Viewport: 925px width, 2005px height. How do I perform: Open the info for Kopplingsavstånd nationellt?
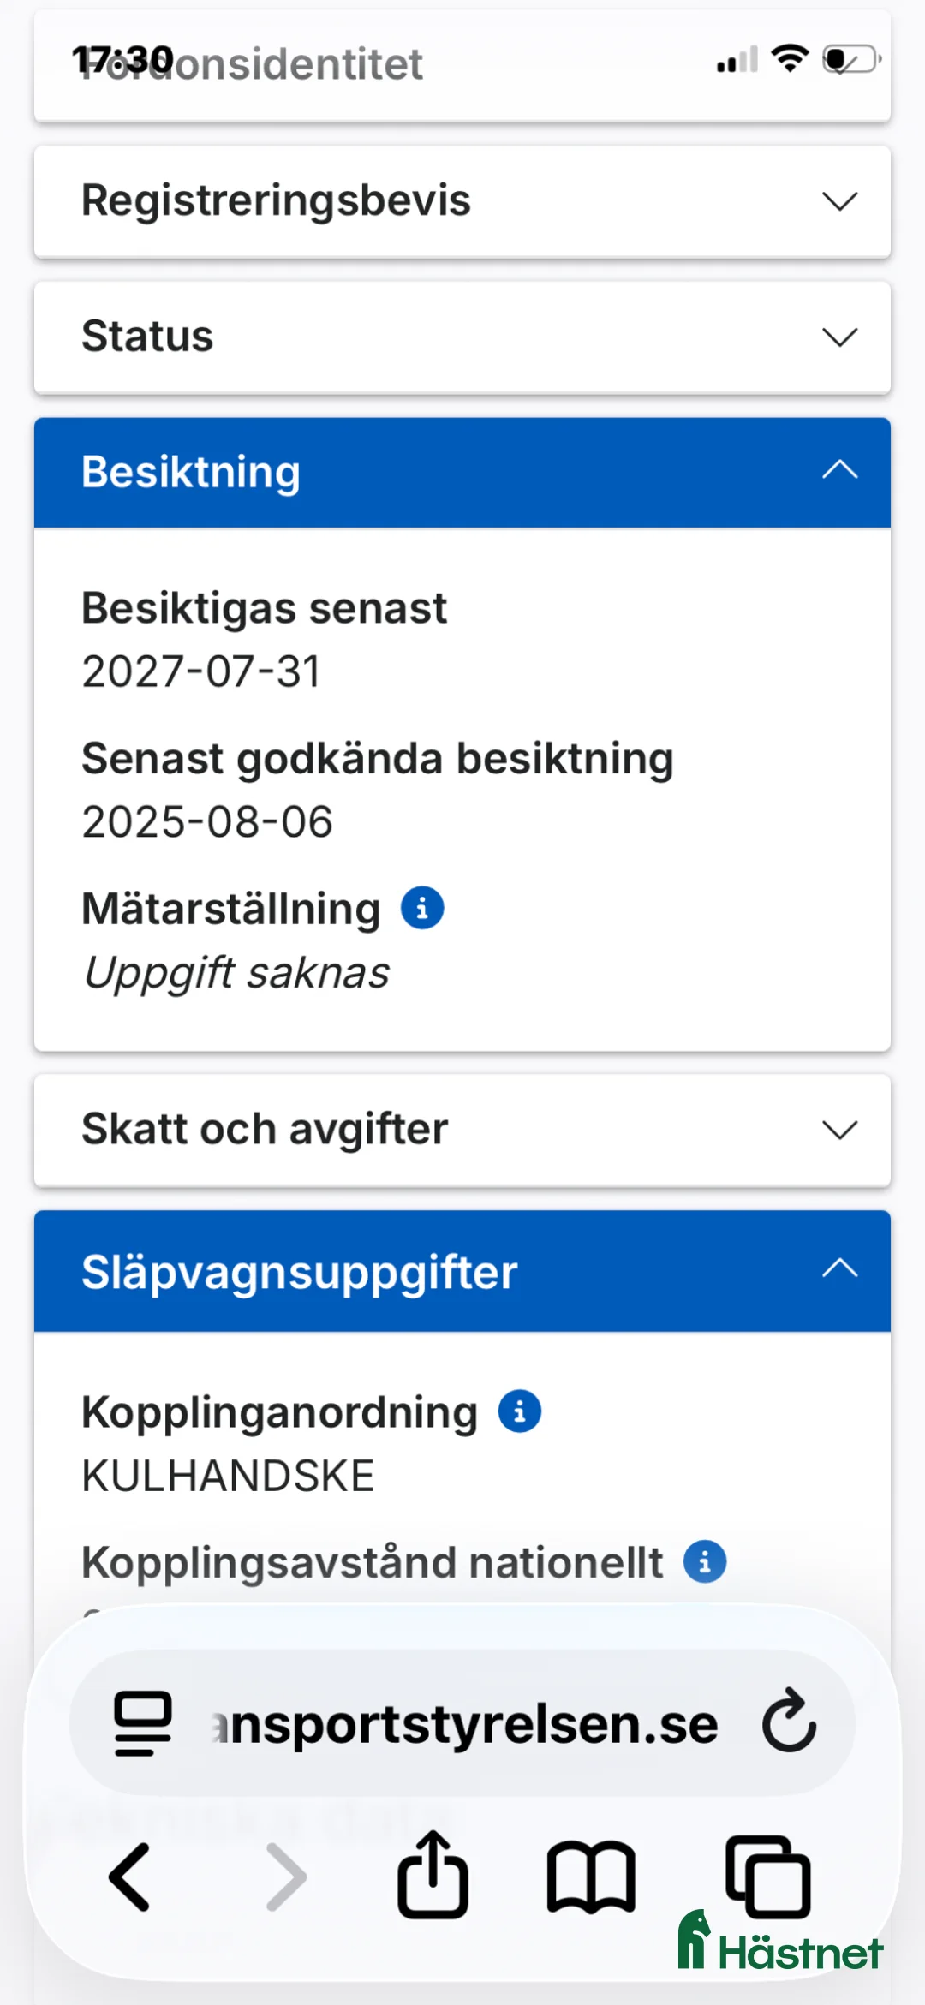pyautogui.click(x=704, y=1562)
